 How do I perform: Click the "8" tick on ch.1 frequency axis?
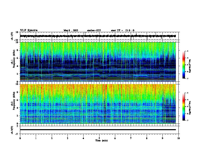tap(18, 50)
